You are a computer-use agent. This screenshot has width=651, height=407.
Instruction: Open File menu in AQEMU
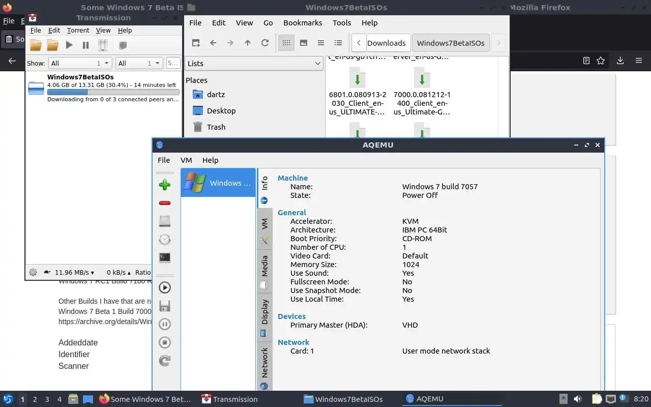[x=164, y=160]
